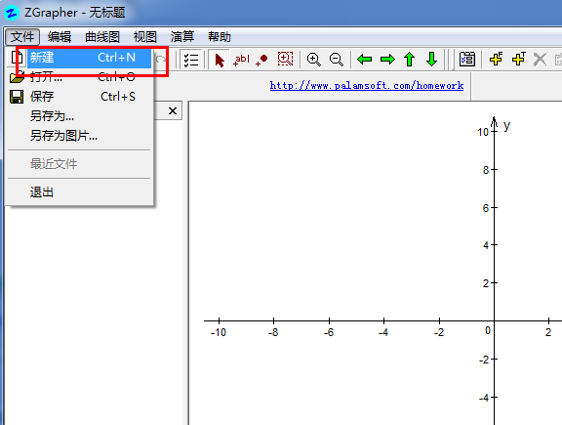Open the 编辑 (Edit) menu
Viewport: 562px width, 425px height.
pos(60,36)
